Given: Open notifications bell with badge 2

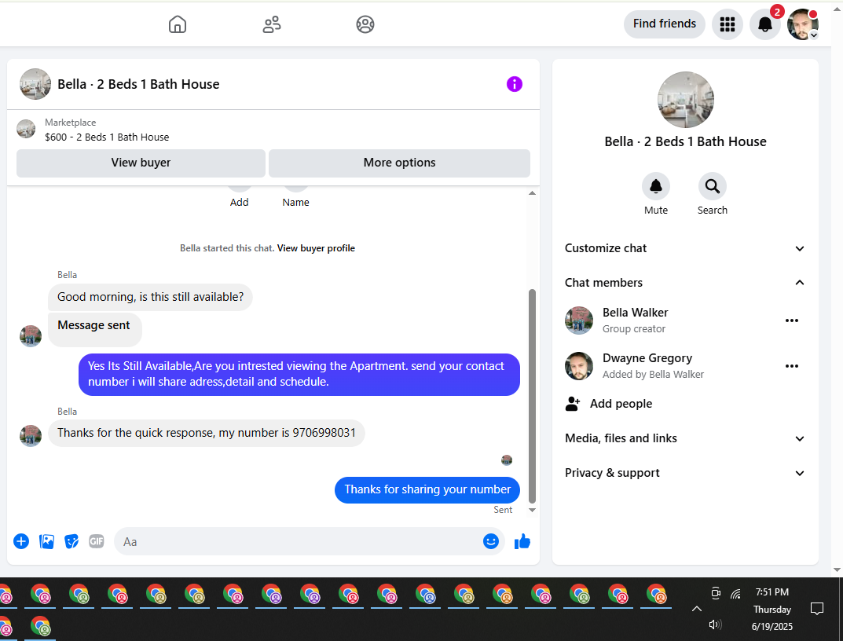Looking at the screenshot, I should [x=765, y=24].
